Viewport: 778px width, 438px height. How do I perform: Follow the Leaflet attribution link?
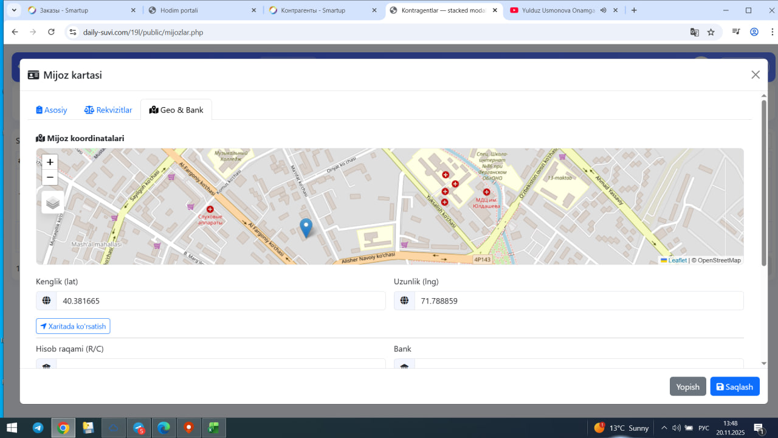point(677,260)
